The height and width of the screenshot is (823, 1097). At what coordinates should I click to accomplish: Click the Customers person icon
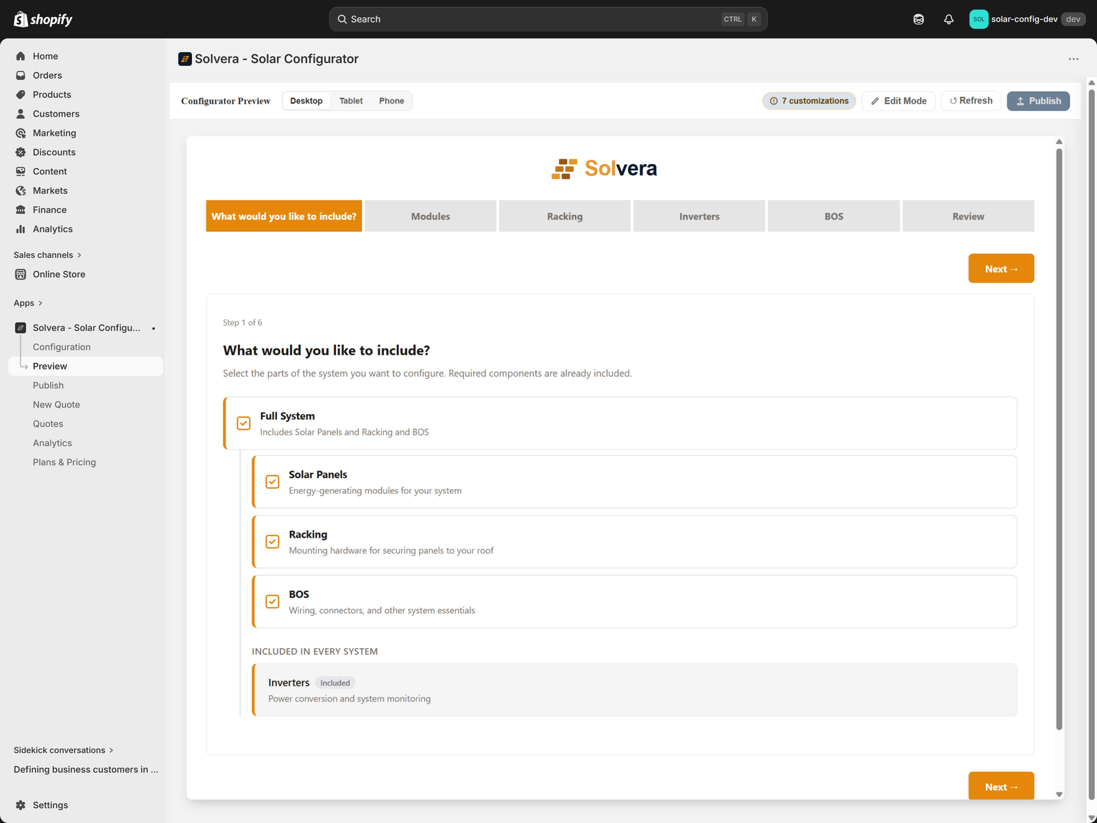pos(21,114)
